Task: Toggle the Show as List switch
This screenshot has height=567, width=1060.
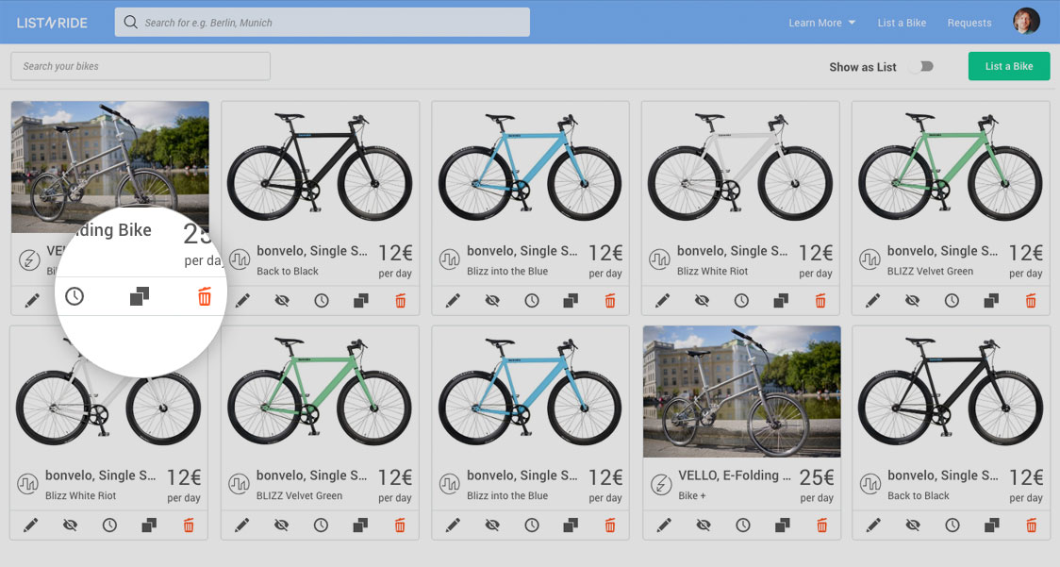Action: (x=921, y=66)
